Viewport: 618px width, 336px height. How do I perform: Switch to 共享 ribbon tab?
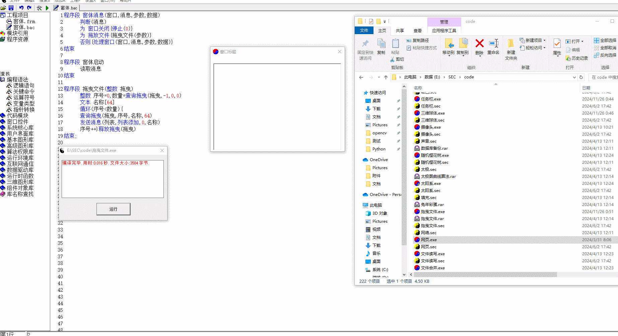click(400, 30)
